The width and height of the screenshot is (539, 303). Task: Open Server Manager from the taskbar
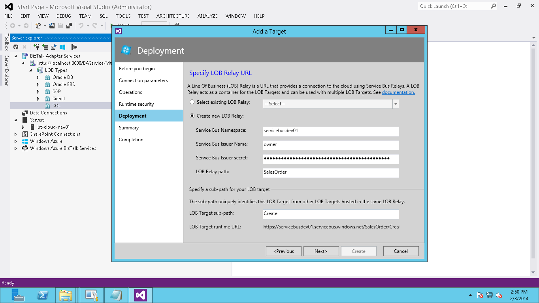pos(17,295)
